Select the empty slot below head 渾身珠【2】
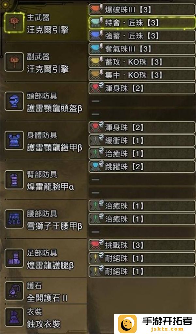Screen dimensions: 196x334 [142, 101]
